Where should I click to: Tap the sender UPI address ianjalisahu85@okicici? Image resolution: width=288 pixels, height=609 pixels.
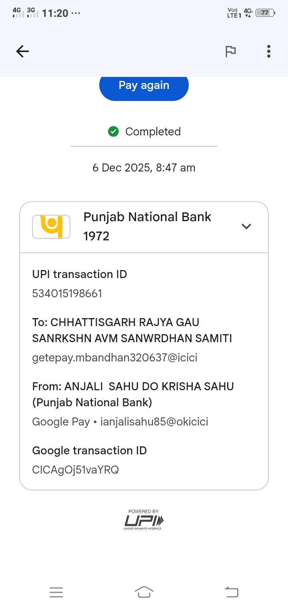[154, 421]
